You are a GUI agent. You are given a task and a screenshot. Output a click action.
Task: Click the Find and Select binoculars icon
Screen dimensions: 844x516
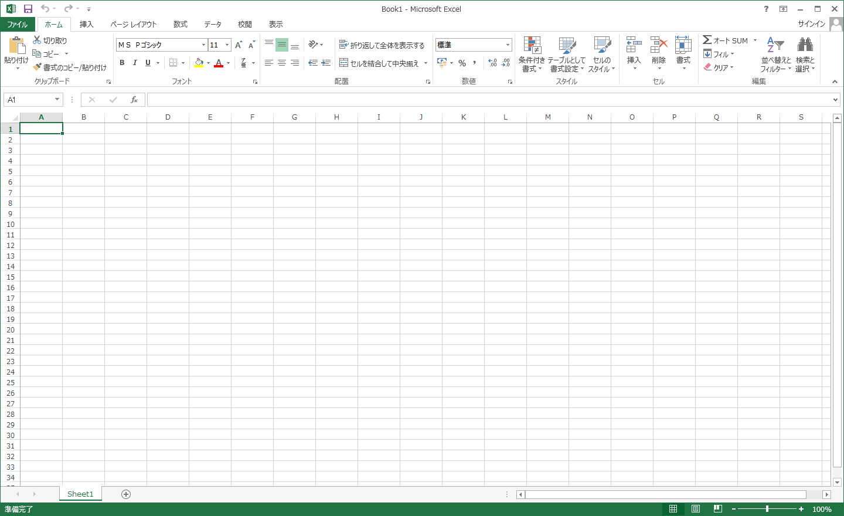coord(805,45)
